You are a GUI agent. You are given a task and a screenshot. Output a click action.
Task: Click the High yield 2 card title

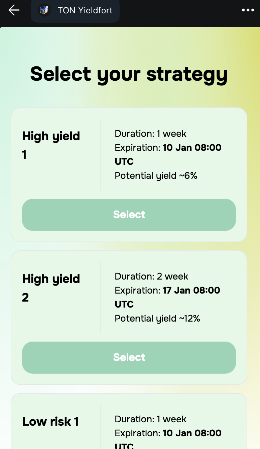tap(51, 288)
